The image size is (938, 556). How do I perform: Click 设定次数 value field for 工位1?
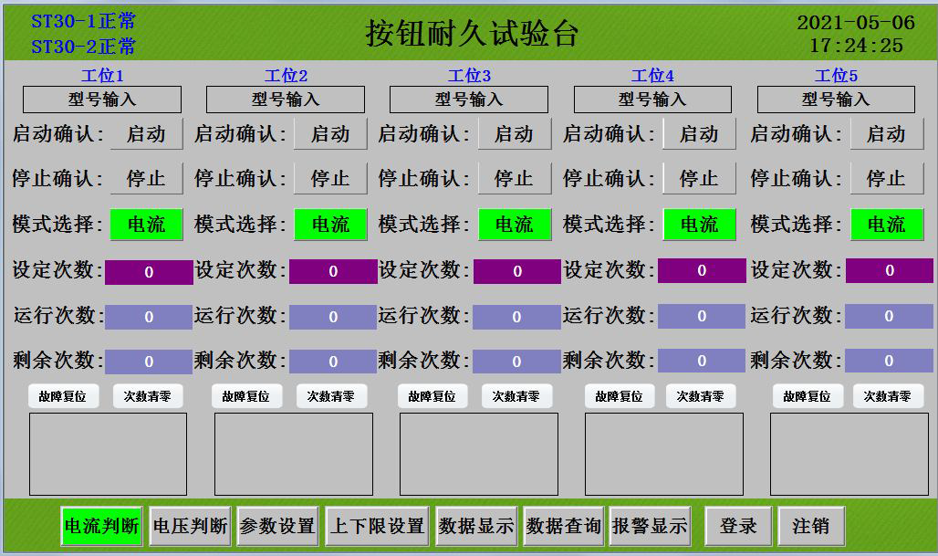point(149,272)
